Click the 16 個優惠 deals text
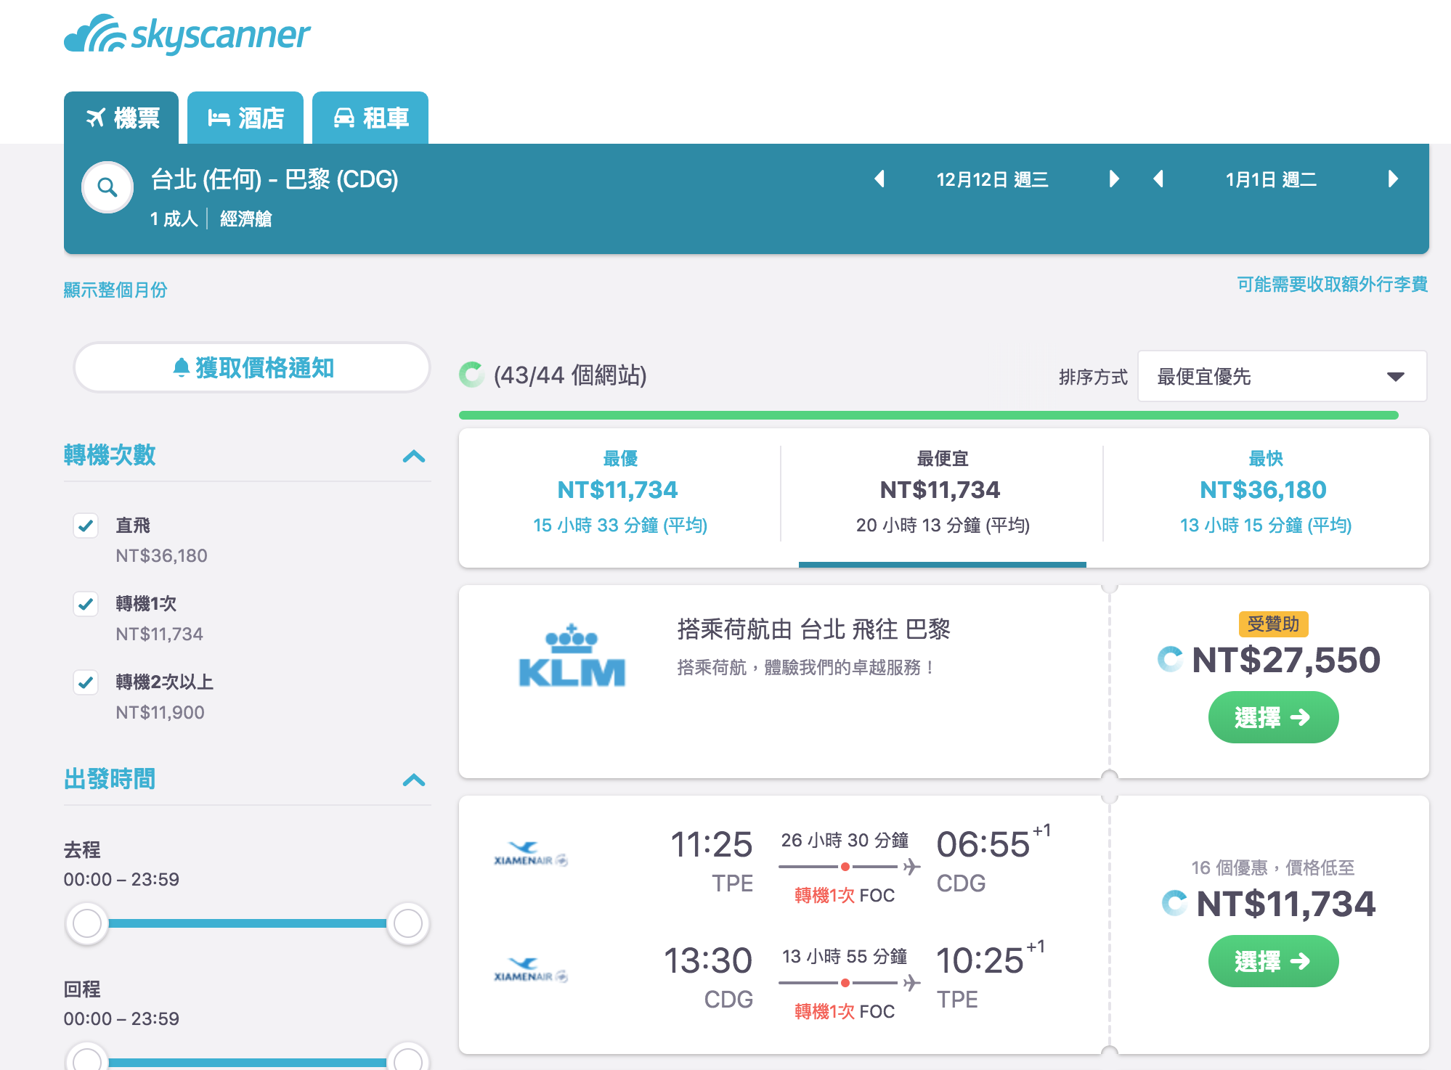Image resolution: width=1451 pixels, height=1070 pixels. (x=1273, y=867)
